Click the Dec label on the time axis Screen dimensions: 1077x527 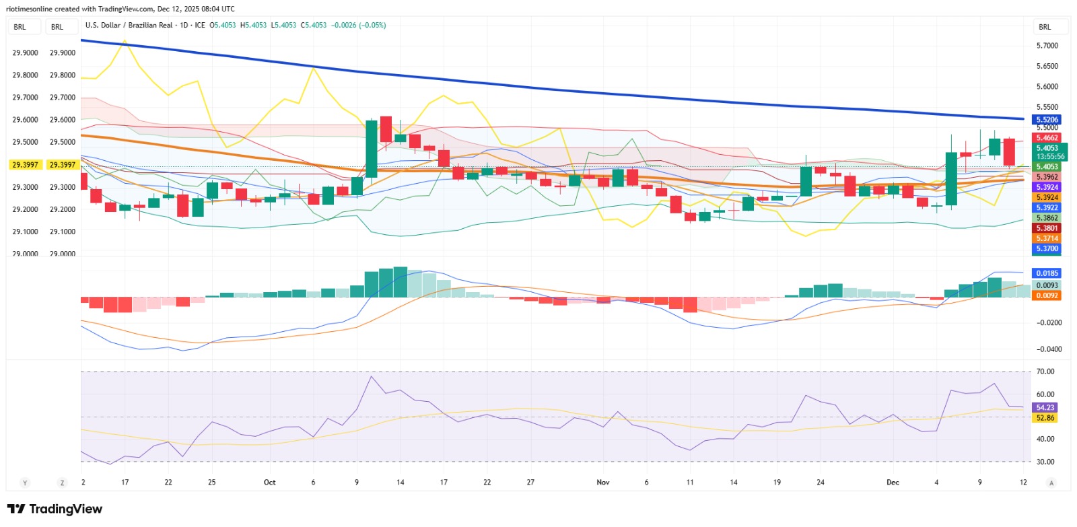(x=893, y=483)
